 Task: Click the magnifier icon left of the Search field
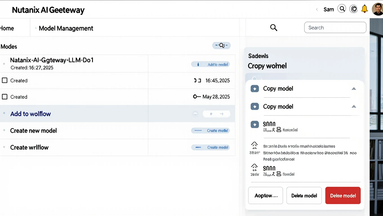click(274, 28)
